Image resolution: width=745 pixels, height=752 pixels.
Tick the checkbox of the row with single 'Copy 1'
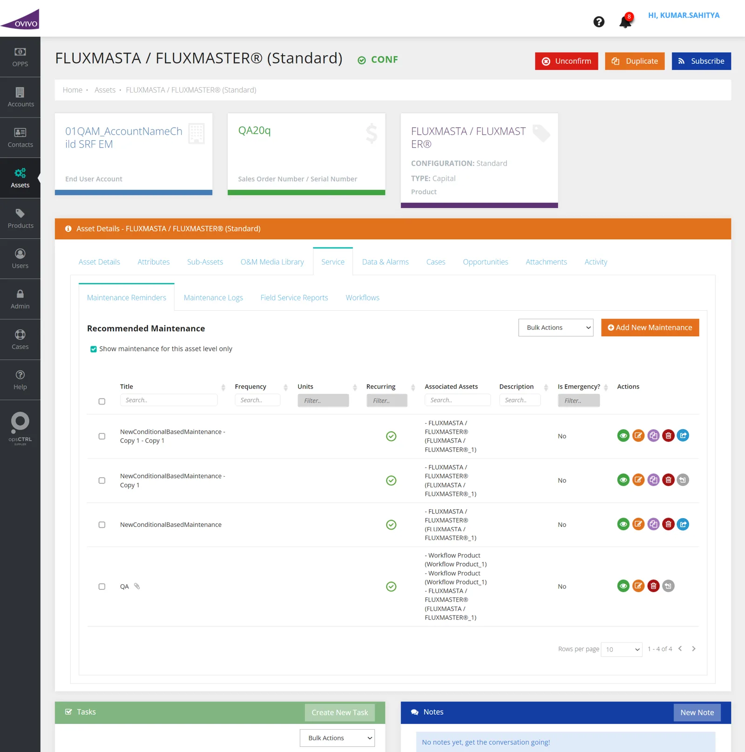coord(102,480)
